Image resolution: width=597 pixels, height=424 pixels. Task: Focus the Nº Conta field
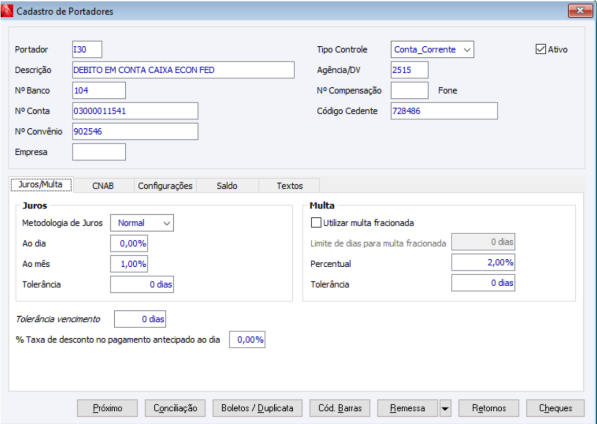coord(135,111)
